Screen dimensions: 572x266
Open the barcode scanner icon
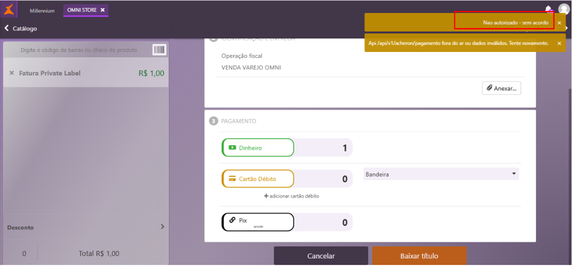[x=159, y=50]
